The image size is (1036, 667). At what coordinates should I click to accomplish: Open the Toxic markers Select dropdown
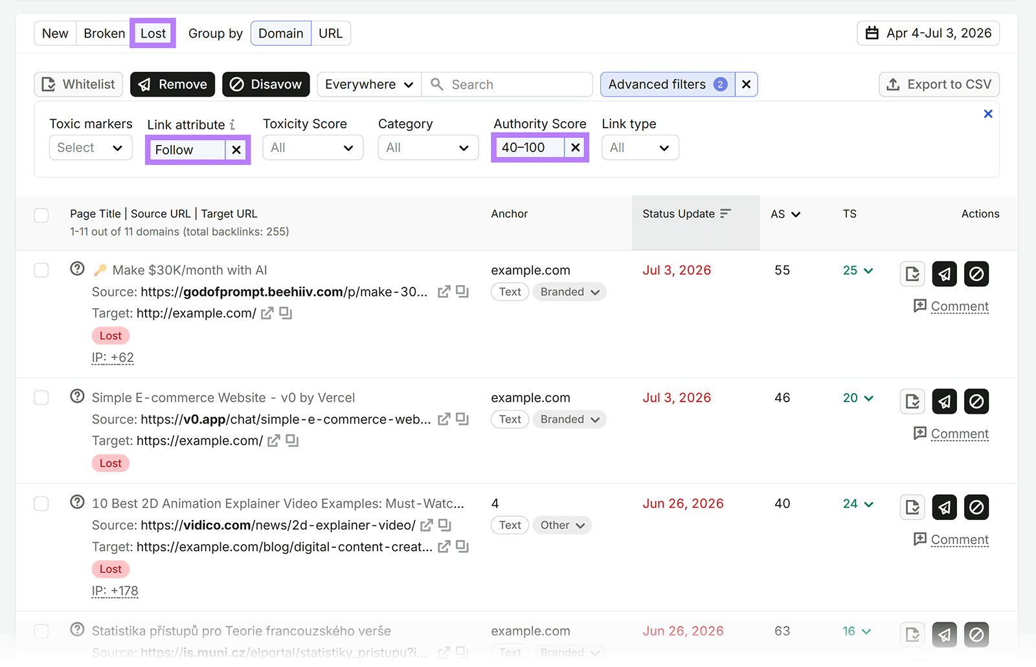[91, 148]
